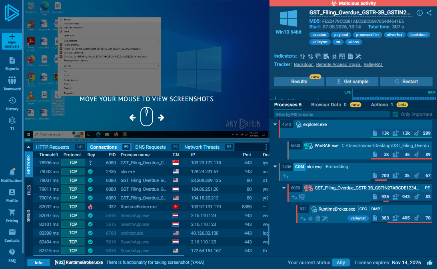Open the Profile page
The height and width of the screenshot is (269, 437).
click(x=12, y=195)
